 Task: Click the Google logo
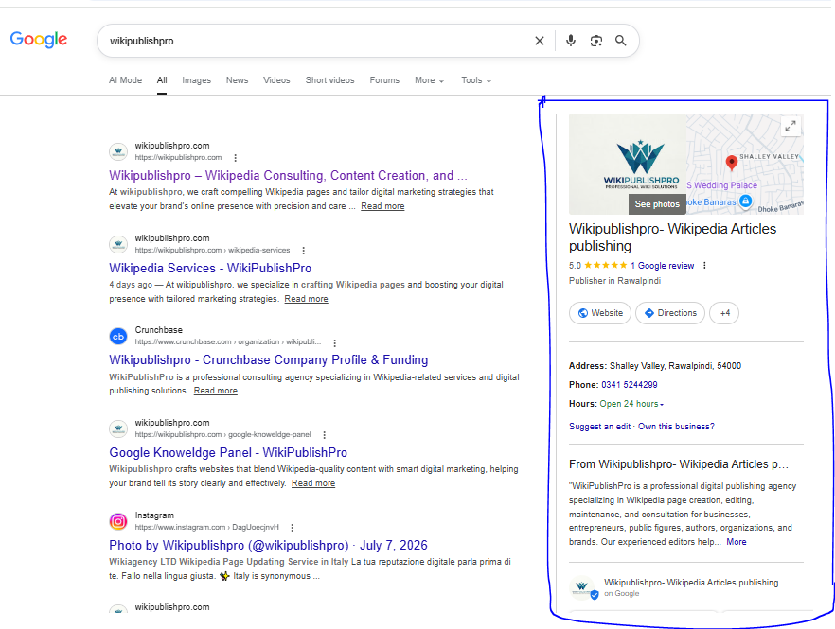[38, 40]
